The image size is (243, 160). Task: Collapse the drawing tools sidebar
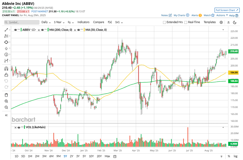(6, 115)
